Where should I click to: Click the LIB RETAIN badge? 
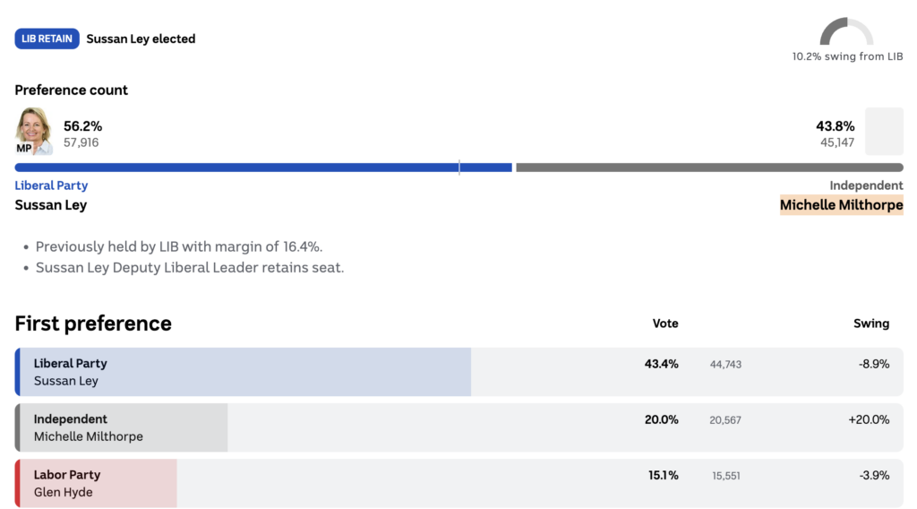pos(47,39)
